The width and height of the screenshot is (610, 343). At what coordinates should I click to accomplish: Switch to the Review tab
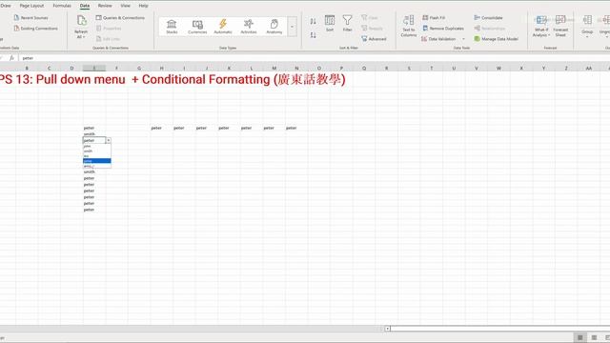coord(105,6)
